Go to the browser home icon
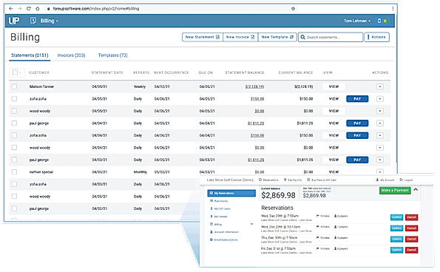 [x=37, y=9]
